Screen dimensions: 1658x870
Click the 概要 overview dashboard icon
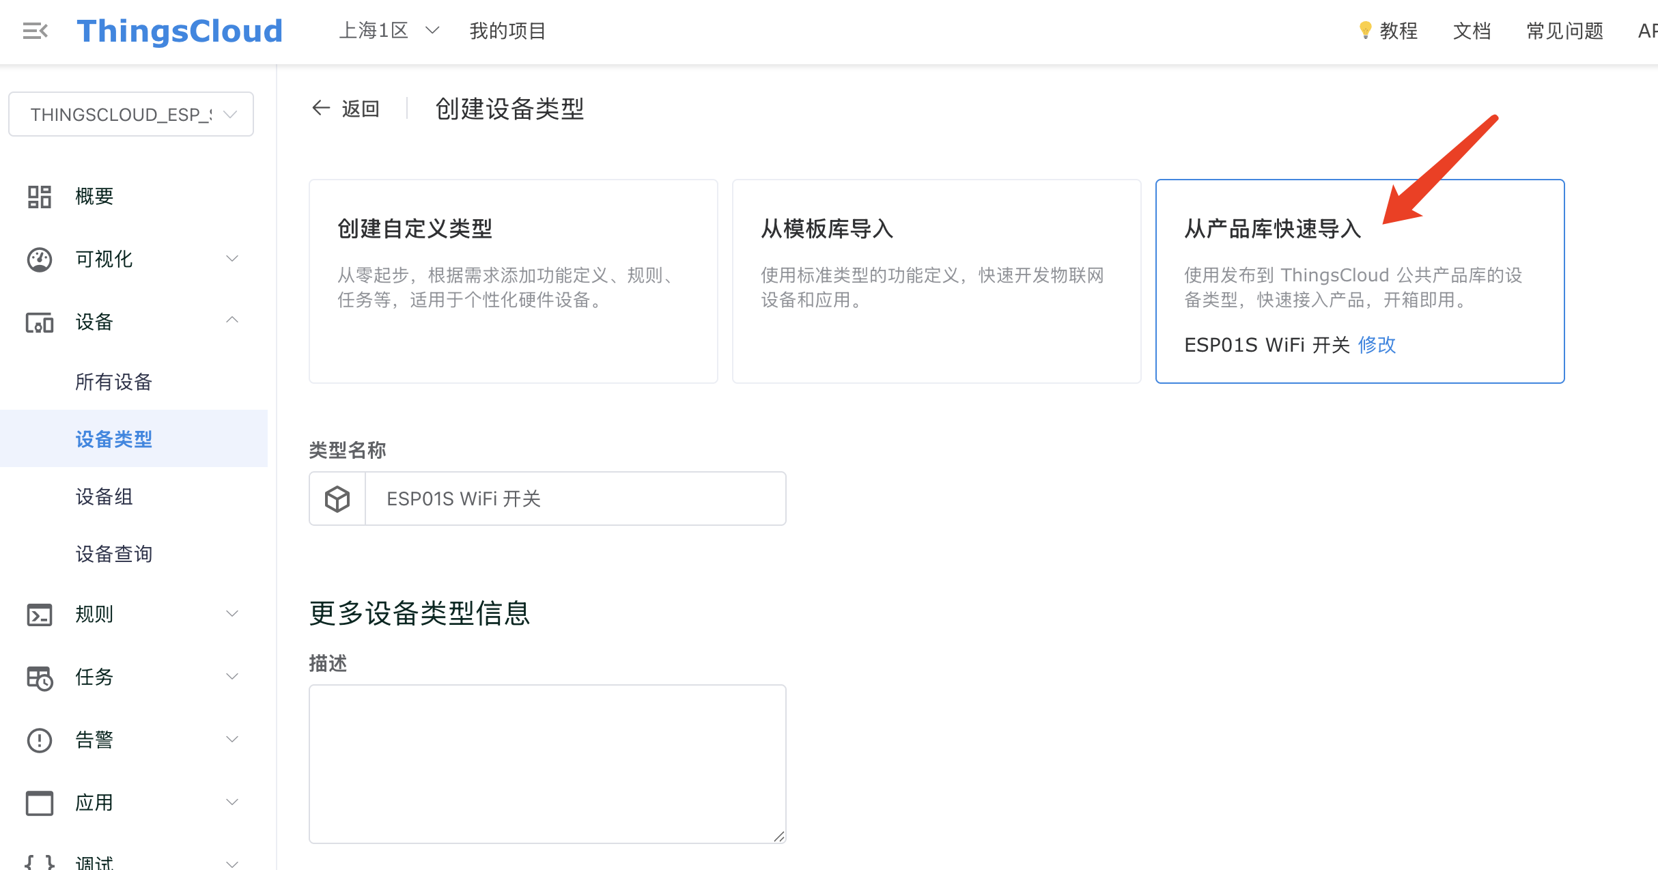[40, 197]
